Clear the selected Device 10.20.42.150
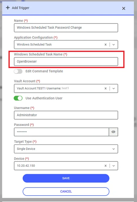Screen dimensions: 137x202 [106, 166]
